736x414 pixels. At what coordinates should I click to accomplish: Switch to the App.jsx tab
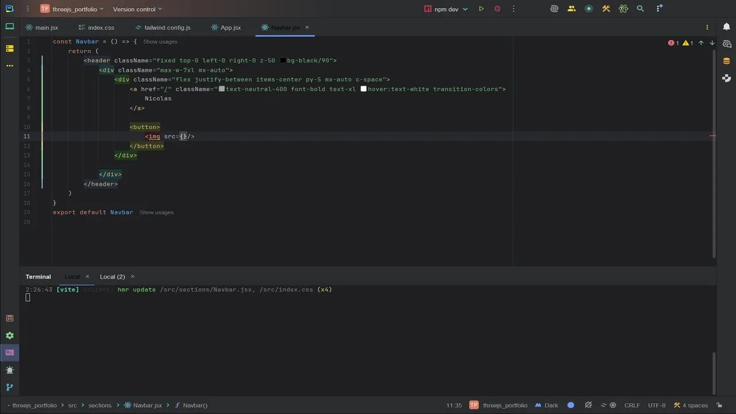point(226,28)
